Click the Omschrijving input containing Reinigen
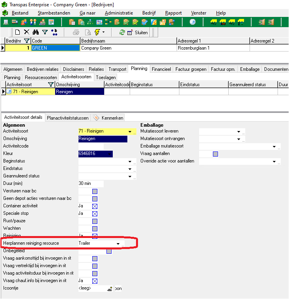The image size is (289, 299). [103, 138]
